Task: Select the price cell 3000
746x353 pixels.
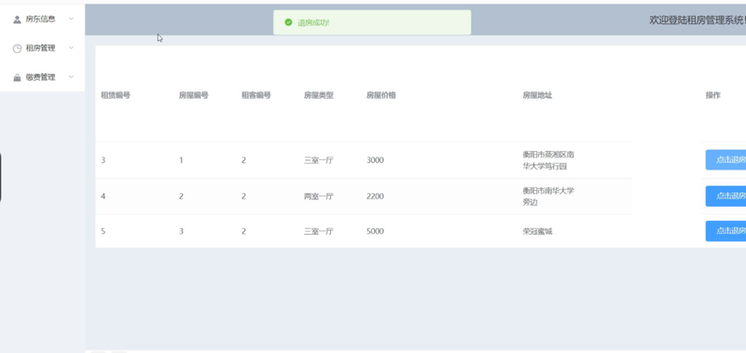Action: coord(375,160)
